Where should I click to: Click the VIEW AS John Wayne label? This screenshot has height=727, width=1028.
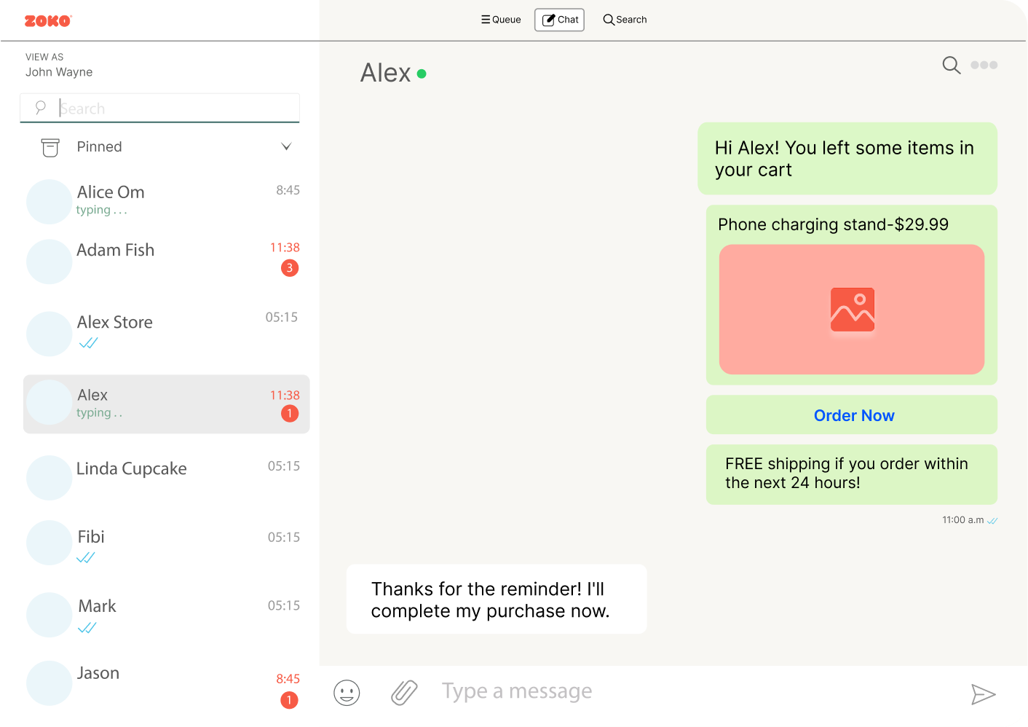coord(59,65)
